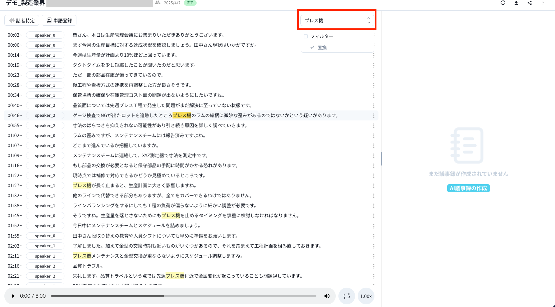Open the top-right vertical more options menu
The image size is (555, 307).
tap(543, 3)
